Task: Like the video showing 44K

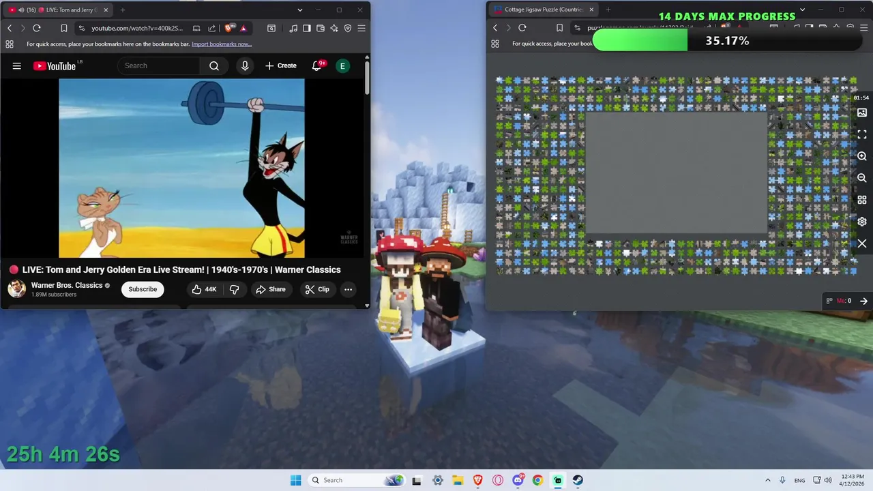Action: pos(205,289)
